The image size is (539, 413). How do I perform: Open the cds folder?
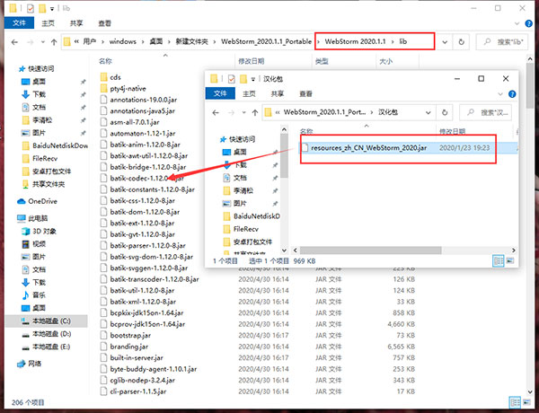[x=115, y=78]
